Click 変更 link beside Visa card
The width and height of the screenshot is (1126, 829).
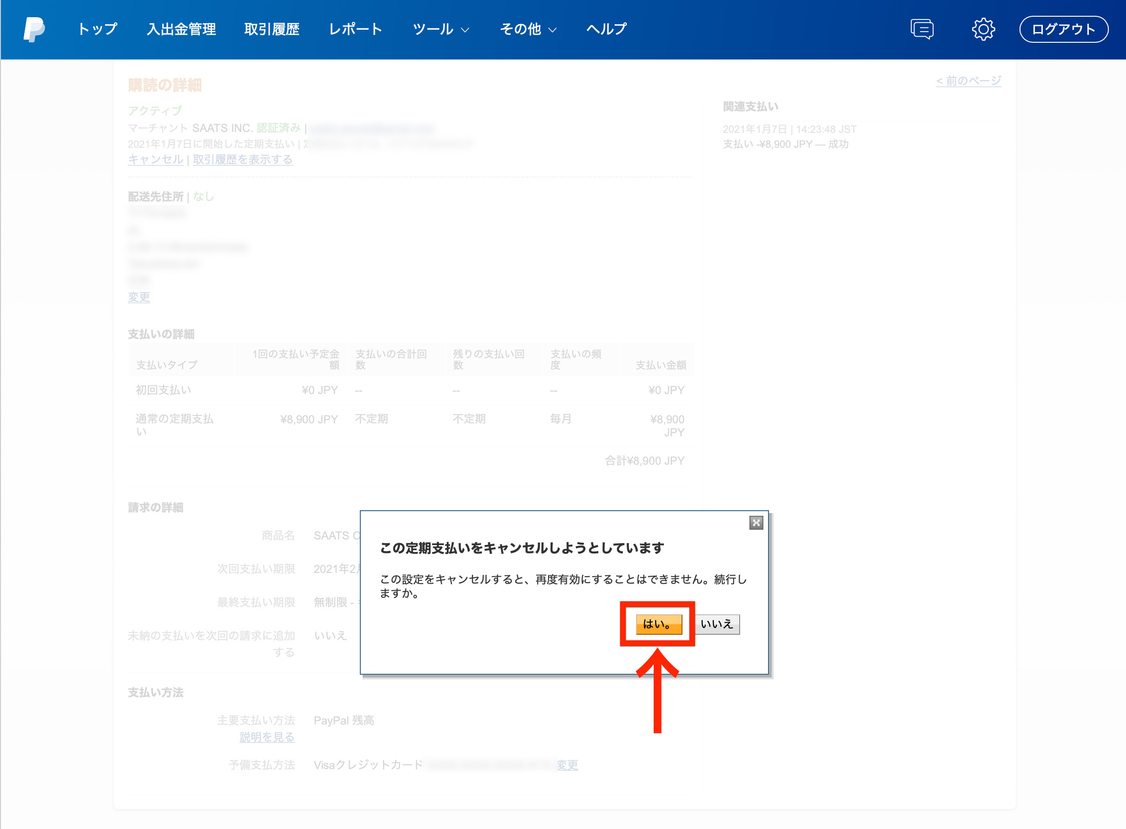[567, 765]
